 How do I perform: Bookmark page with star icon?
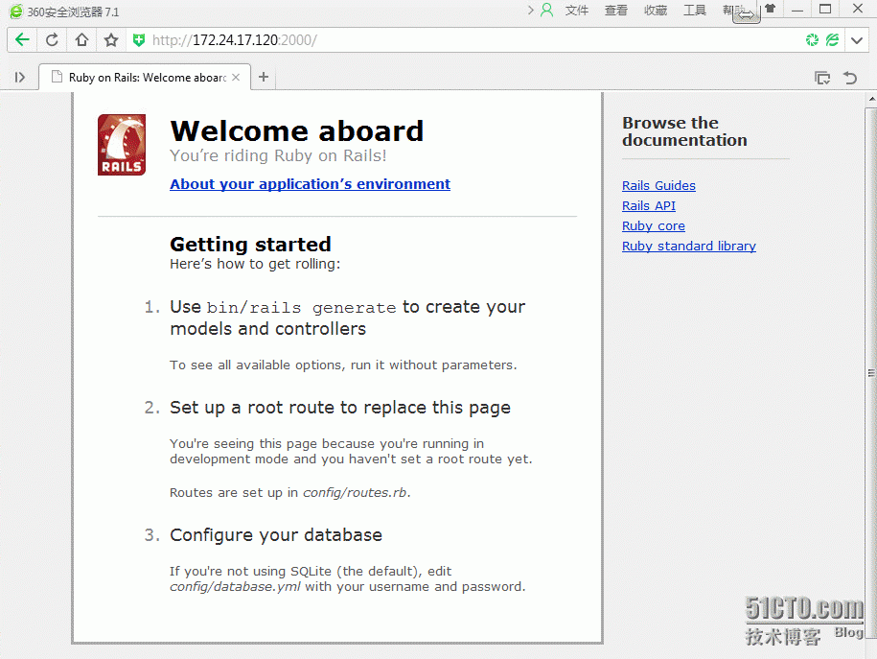coord(111,39)
